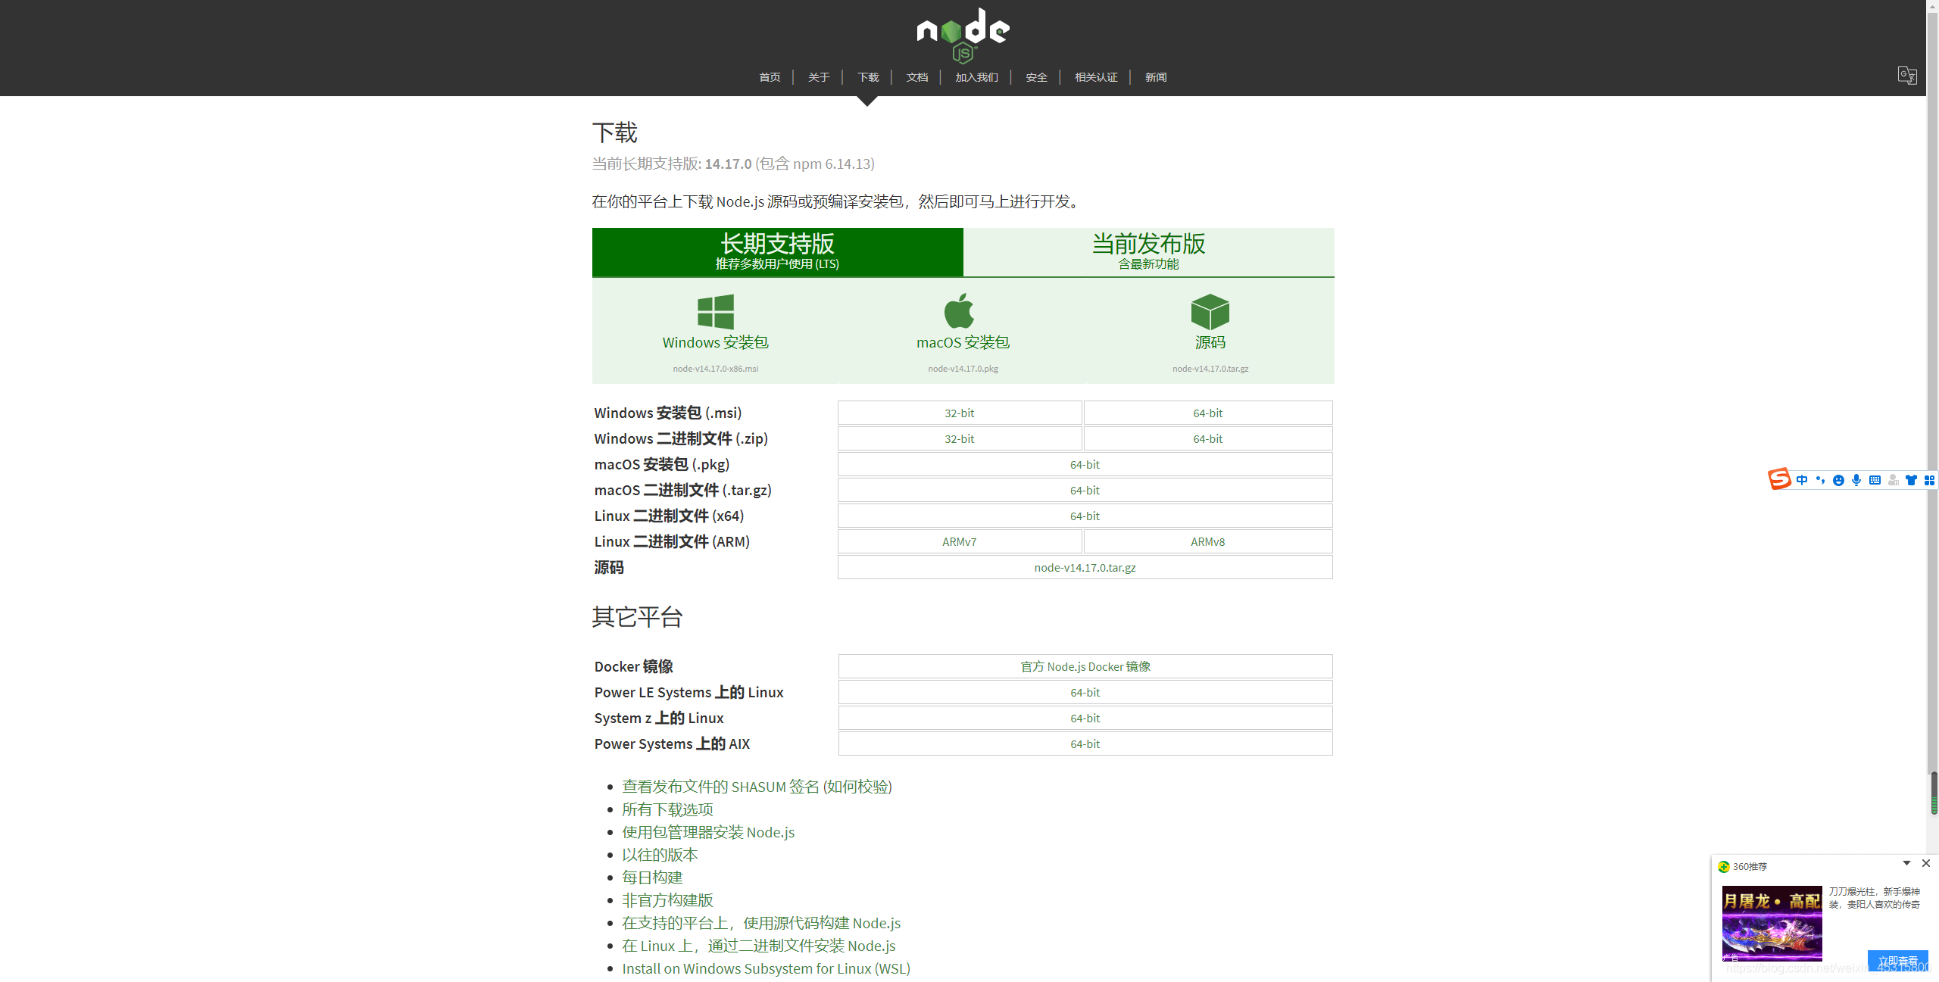Switch to the 当前发布版 tab

coord(1148,251)
